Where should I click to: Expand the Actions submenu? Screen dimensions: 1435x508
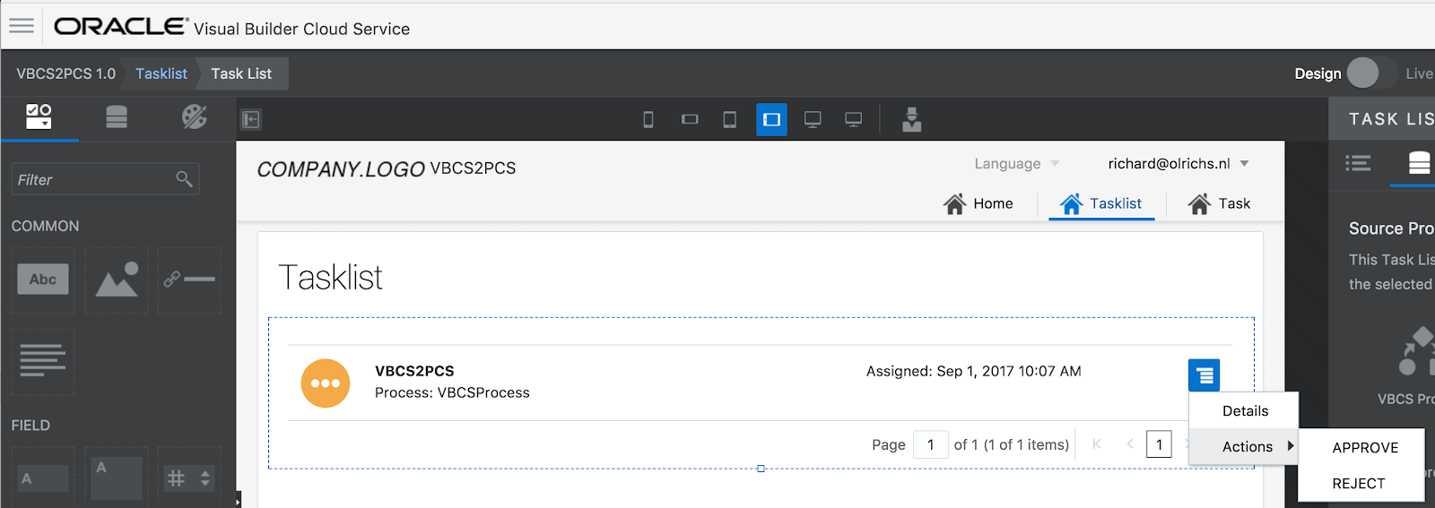[x=1244, y=446]
